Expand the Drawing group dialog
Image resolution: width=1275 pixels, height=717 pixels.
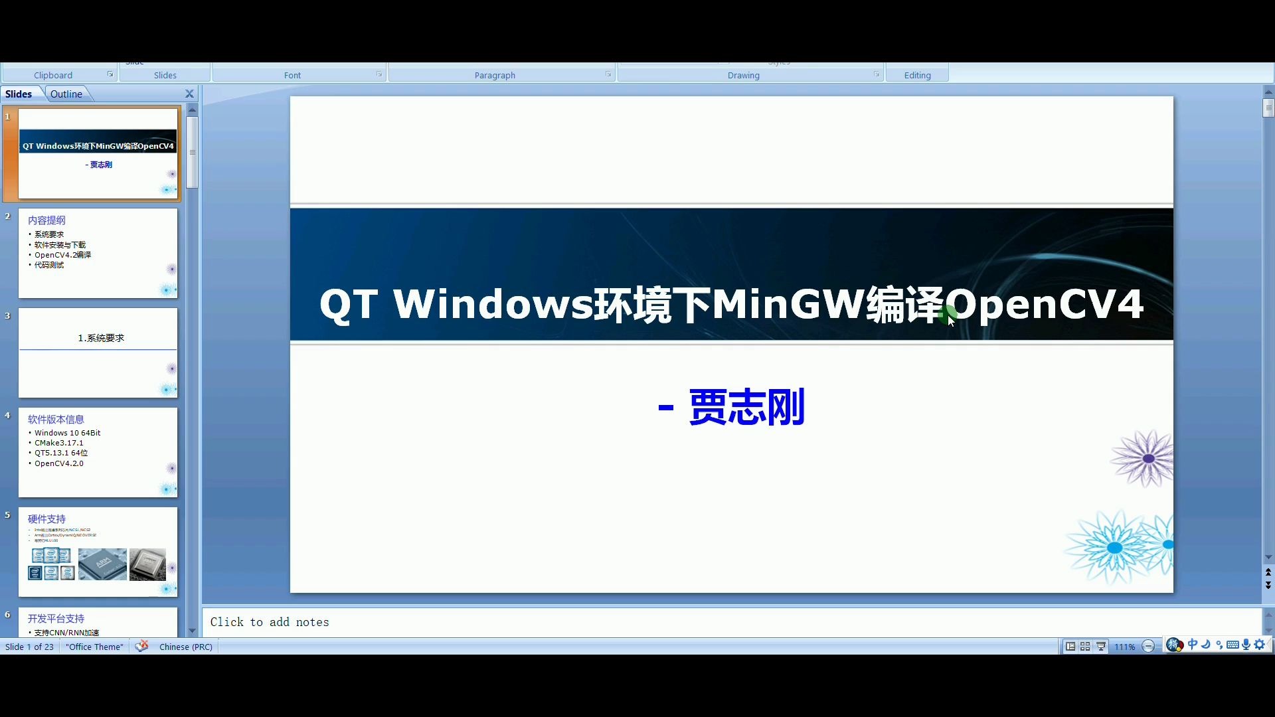tap(877, 74)
